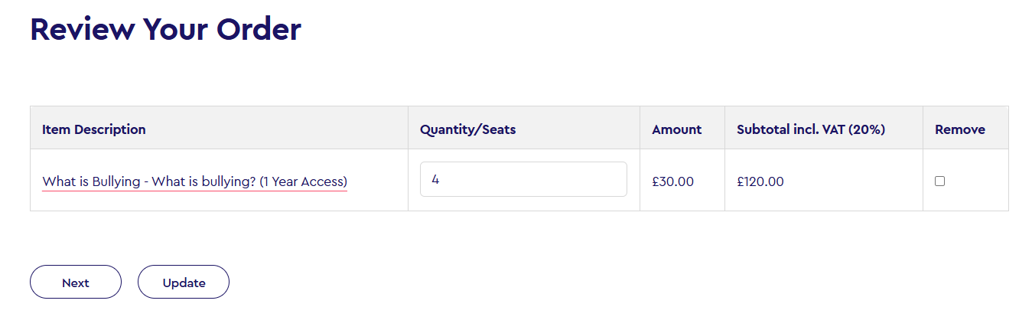Click the Subtotal incl. VAT column header
Viewport: 1032px width, 330px height.
[x=810, y=129]
